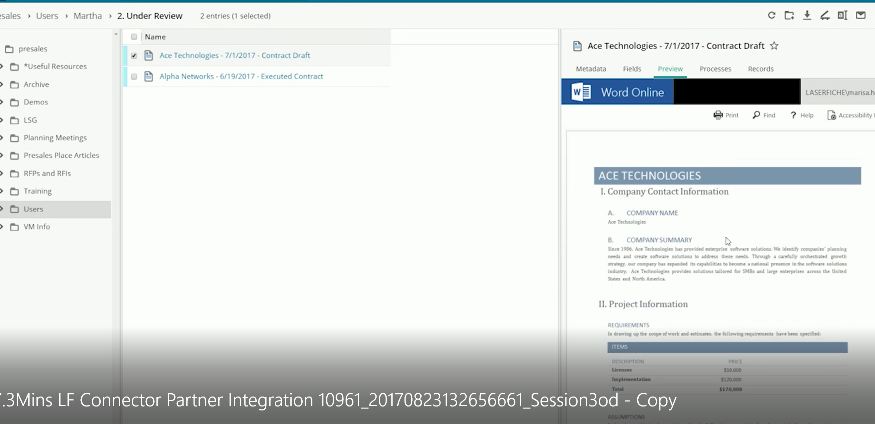The width and height of the screenshot is (875, 424).
Task: Click the VM Info folder icon
Action: (x=14, y=227)
